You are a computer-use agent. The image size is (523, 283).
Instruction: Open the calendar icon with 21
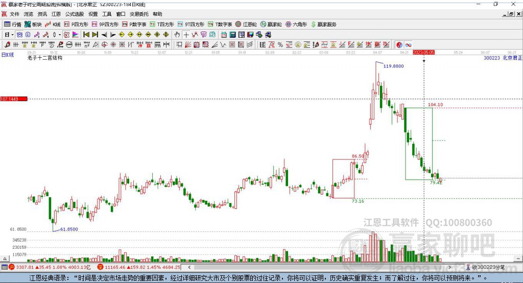[x=224, y=35]
